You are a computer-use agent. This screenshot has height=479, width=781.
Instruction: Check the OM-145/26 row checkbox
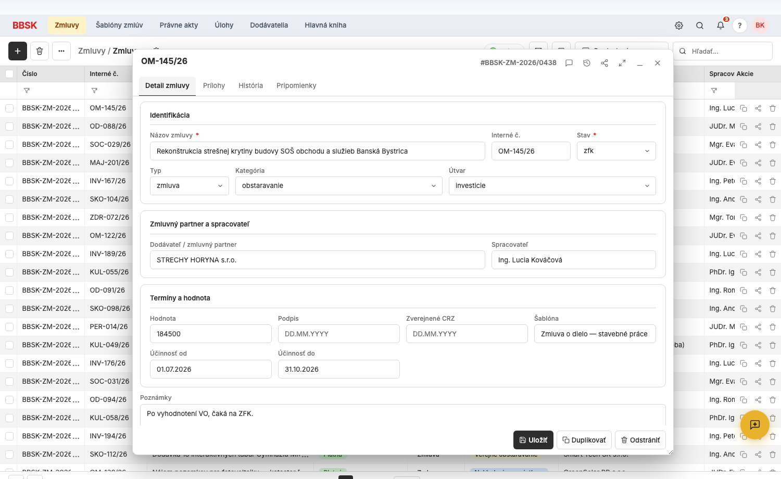point(9,108)
